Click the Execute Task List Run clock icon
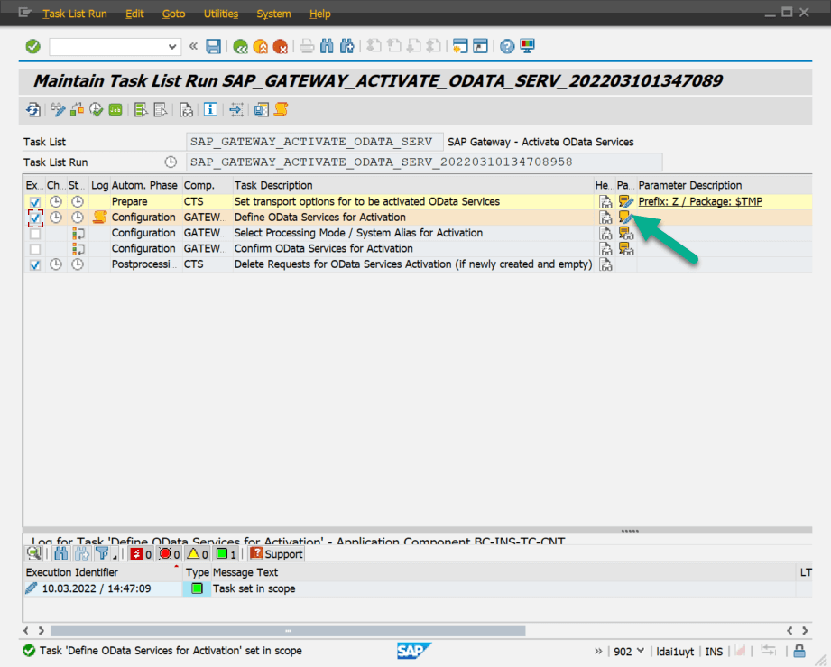Screen dimensions: 831x667 tap(96, 110)
